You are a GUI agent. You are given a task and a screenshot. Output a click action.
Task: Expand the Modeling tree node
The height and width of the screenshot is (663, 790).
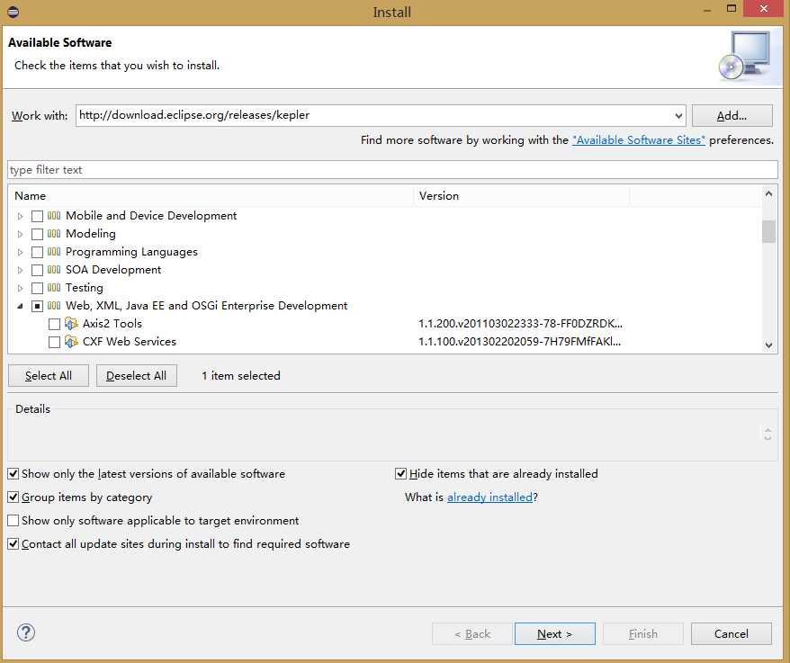pos(20,234)
